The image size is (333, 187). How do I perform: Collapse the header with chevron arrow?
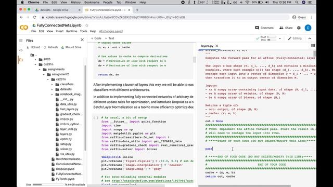click(310, 38)
